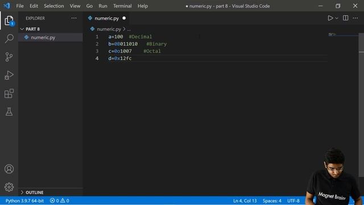Screen dimensions: 364x205
Task: Open the Manage gear icon
Action: 9,187
